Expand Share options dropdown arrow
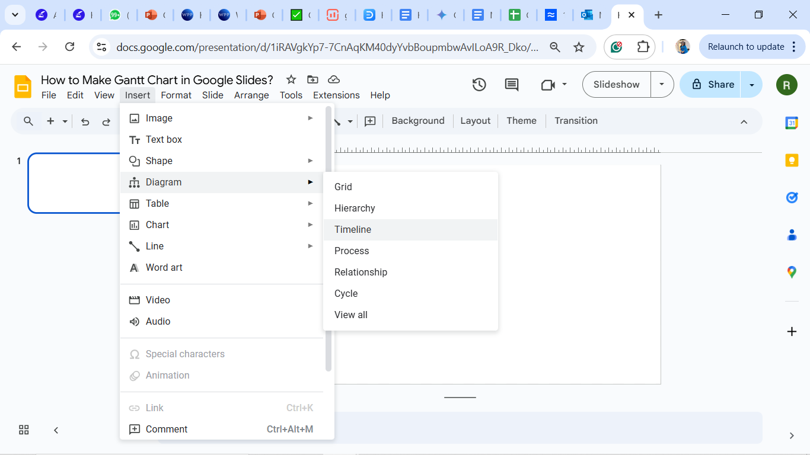Screen dimensions: 810x455 752,85
